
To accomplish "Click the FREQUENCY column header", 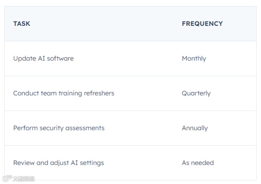I will 202,24.
